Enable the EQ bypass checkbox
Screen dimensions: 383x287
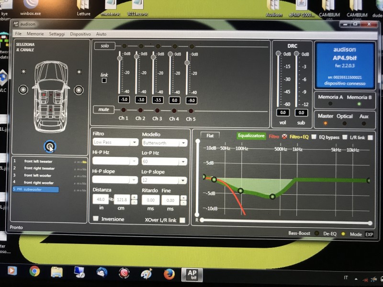click(x=345, y=137)
